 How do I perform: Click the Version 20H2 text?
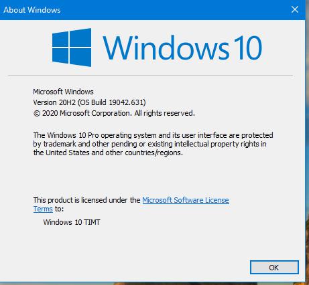(x=54, y=102)
